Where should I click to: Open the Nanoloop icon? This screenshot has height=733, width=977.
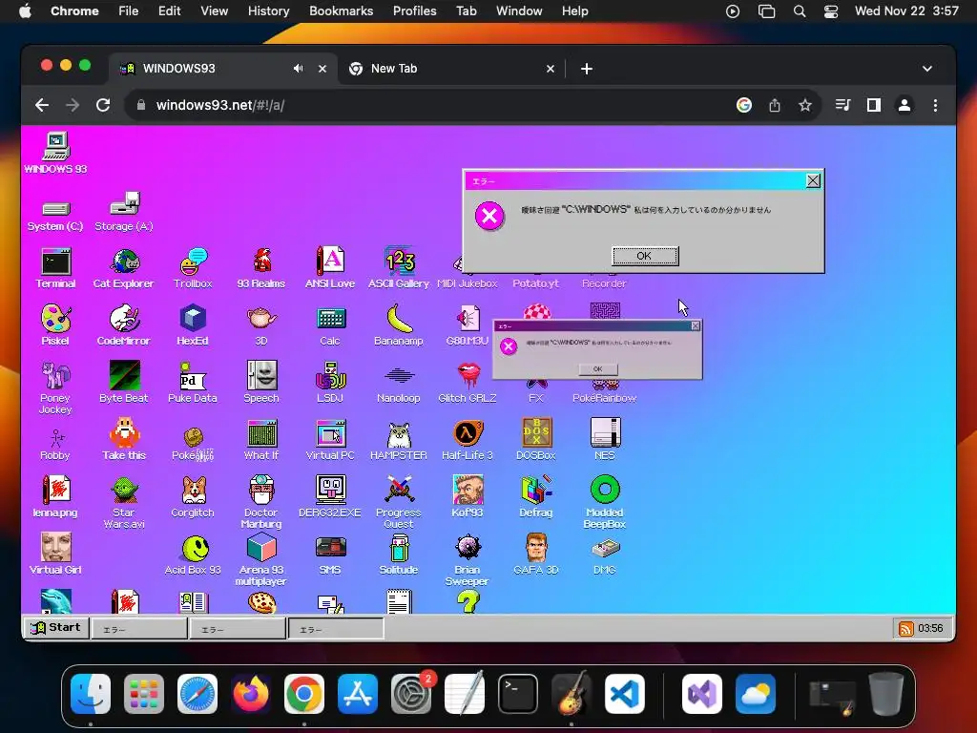coord(399,382)
